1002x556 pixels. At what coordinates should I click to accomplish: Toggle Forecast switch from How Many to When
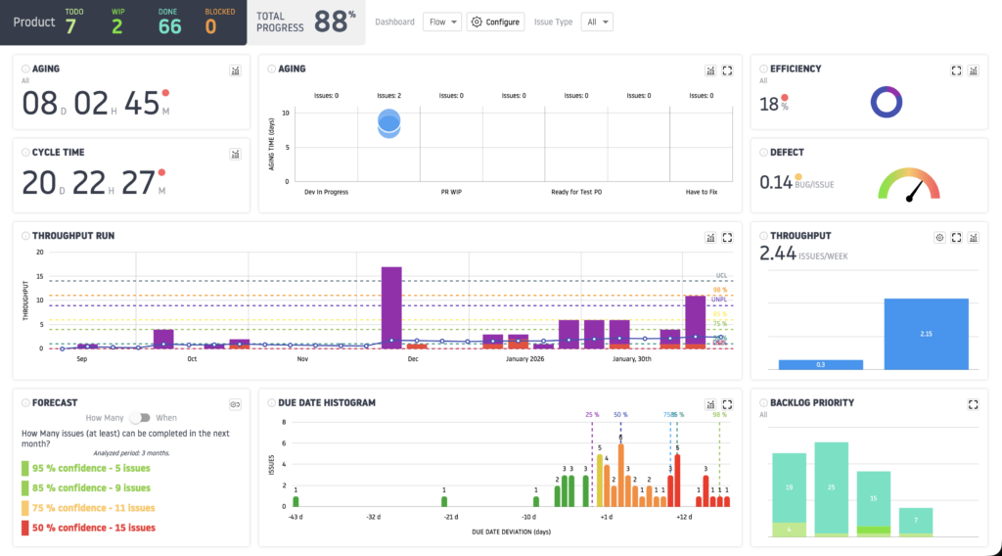(140, 418)
